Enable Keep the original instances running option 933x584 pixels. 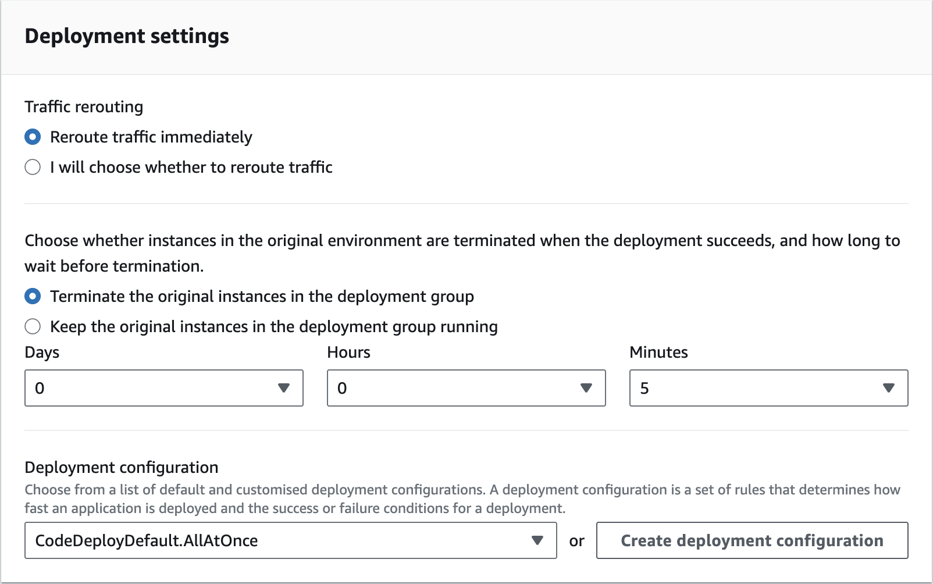[x=33, y=327]
